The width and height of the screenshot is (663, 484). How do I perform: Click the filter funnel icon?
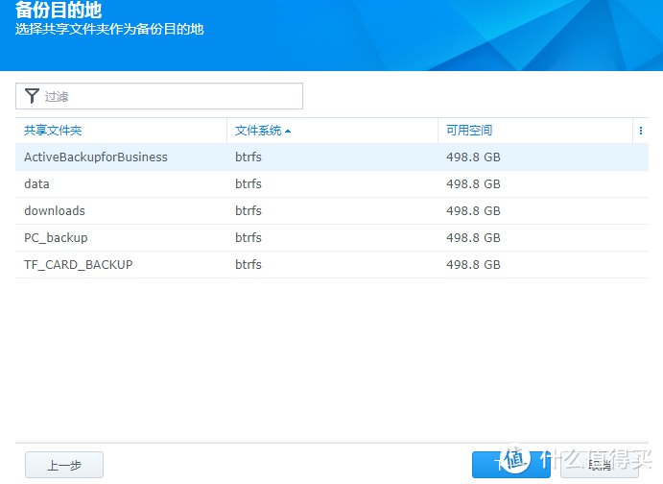[x=32, y=96]
